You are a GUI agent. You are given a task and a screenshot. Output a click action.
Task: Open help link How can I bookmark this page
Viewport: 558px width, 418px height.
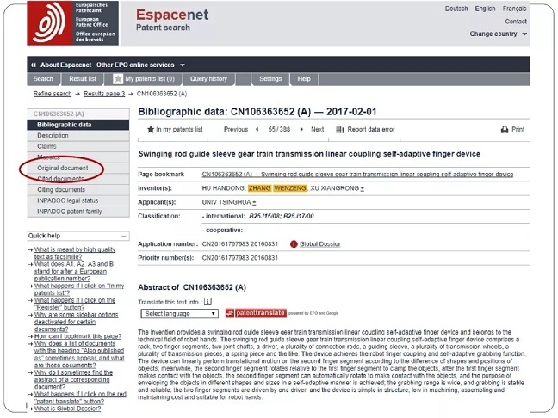pos(77,336)
